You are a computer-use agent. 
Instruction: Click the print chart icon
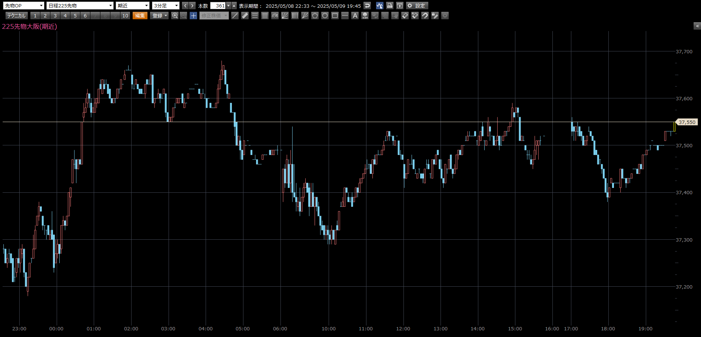(x=389, y=6)
